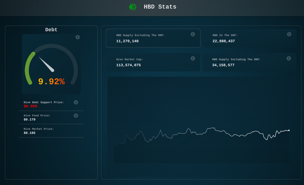
Task: Click the HBD In The DHF label
Action: tap(225, 35)
